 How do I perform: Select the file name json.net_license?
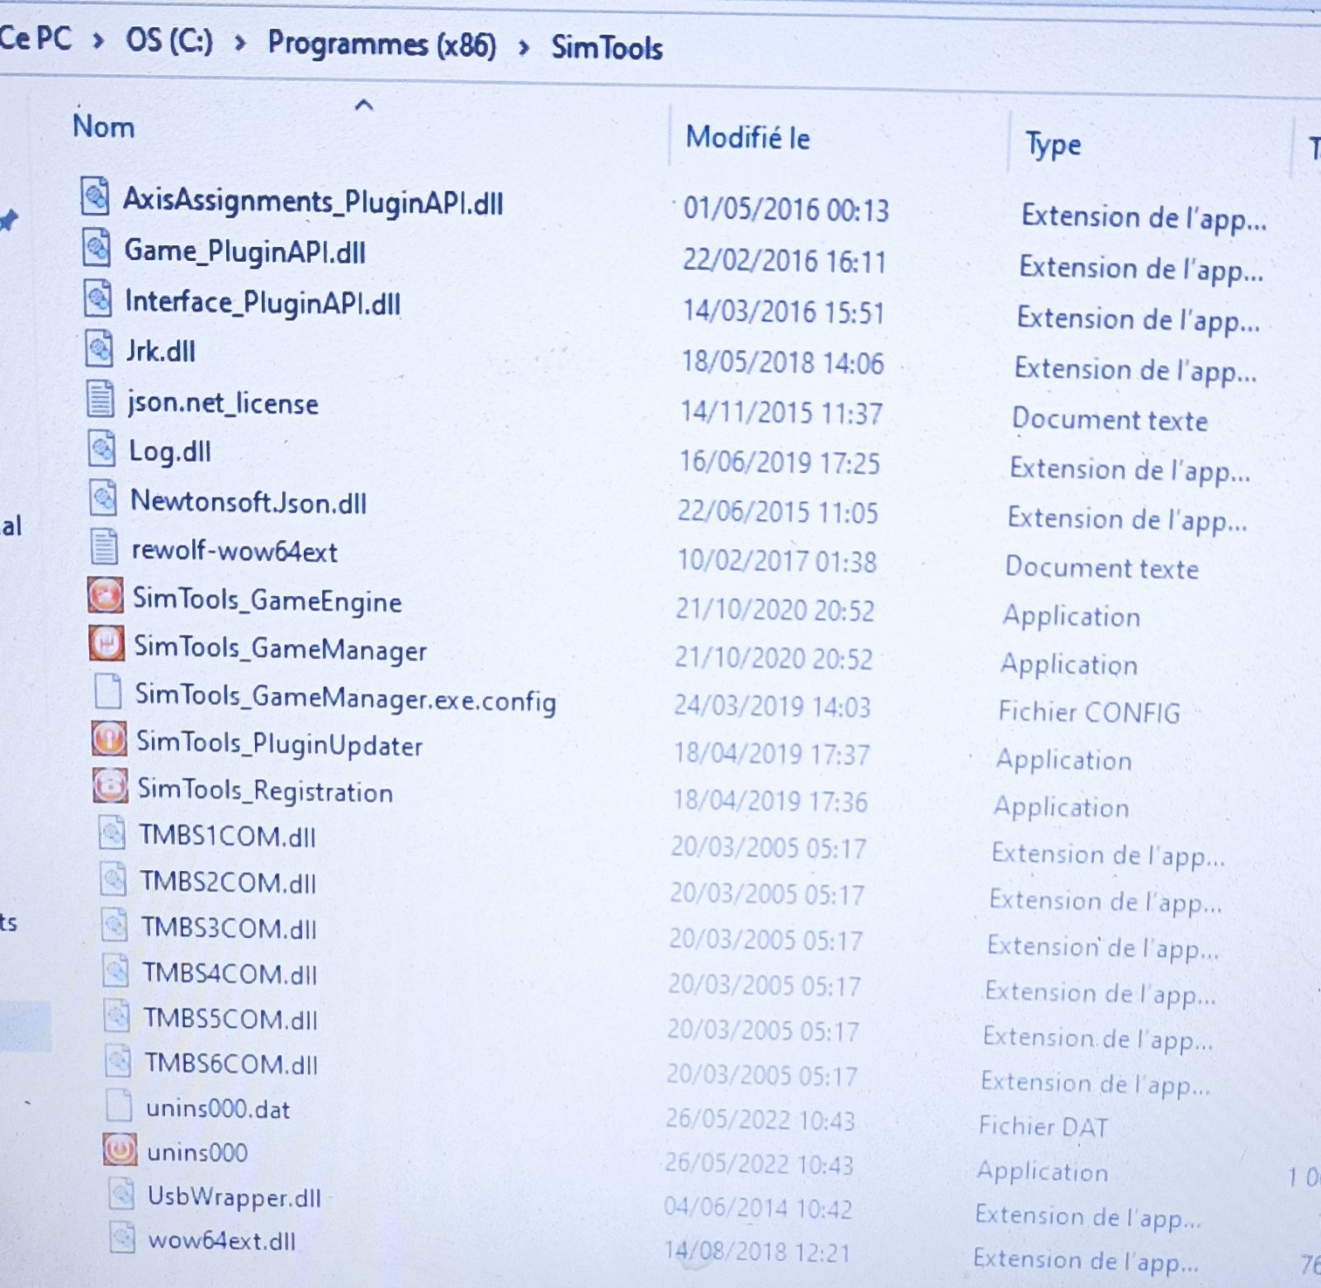coord(223,404)
